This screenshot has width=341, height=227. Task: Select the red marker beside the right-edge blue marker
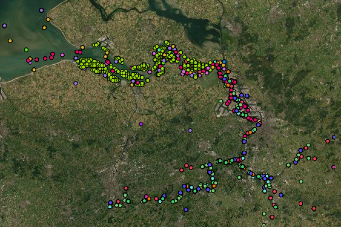click(x=327, y=141)
